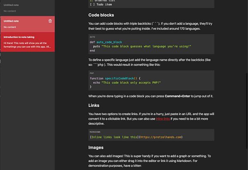The image size is (248, 170).
Task: Click the pretzelhands.com URL in code
Action: click(x=161, y=137)
